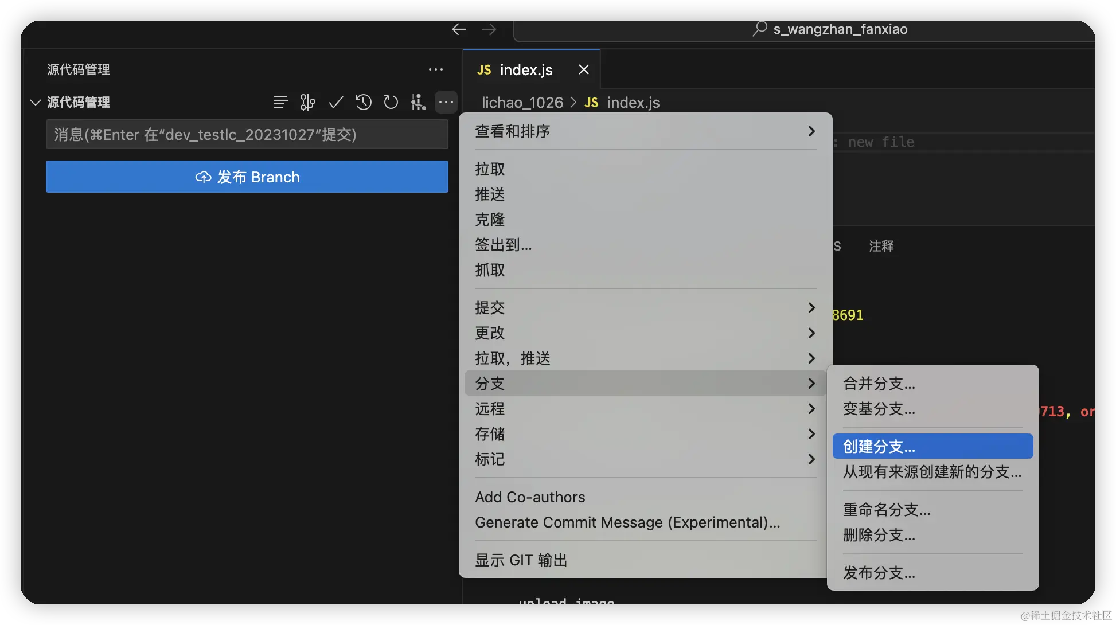Select 删除分支... option
The image size is (1116, 625).
879,535
